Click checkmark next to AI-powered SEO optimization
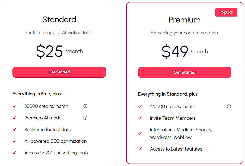Screen dimensions: 245x166 coord(15,141)
